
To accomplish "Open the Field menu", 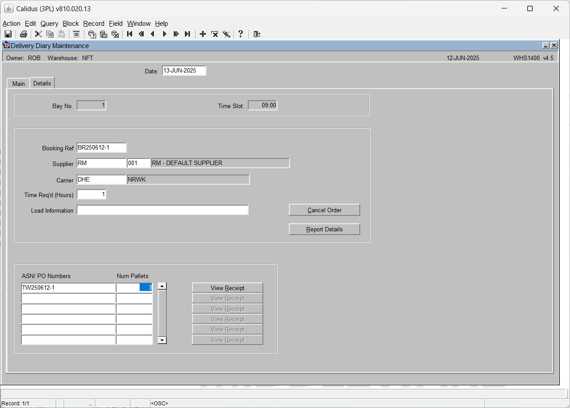I will [x=116, y=24].
